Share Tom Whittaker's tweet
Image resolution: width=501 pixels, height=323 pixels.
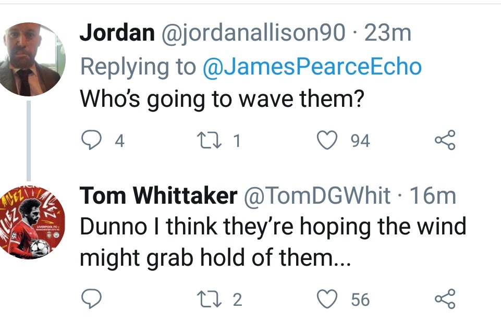click(x=445, y=299)
